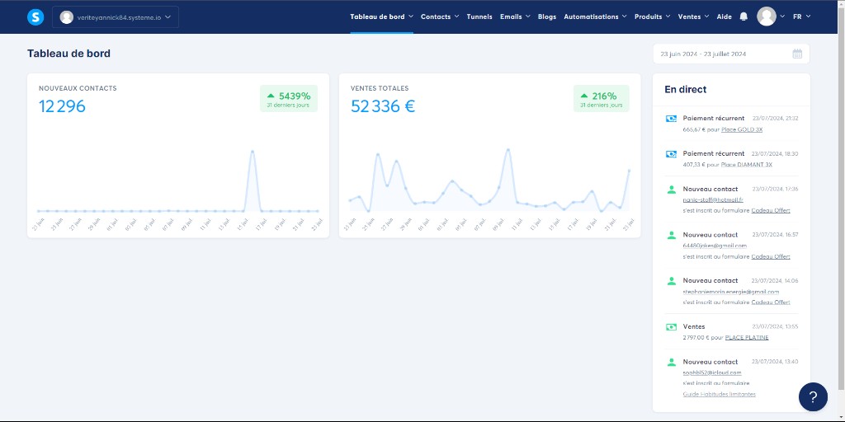
Task: Open the Guide Habitudes limitantes link
Action: pyautogui.click(x=719, y=394)
